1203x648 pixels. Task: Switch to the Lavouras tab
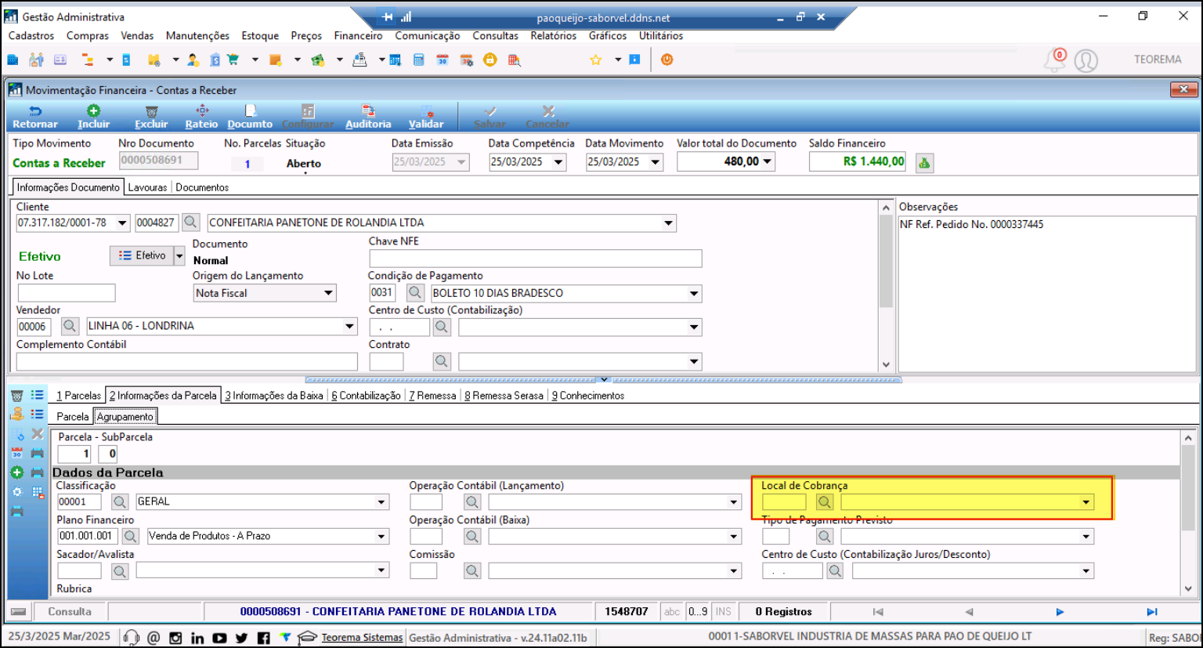pyautogui.click(x=147, y=187)
